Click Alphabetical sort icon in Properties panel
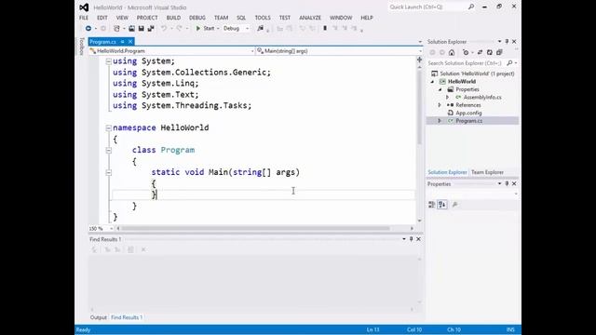Screen dimensions: 596x335 [442, 205]
